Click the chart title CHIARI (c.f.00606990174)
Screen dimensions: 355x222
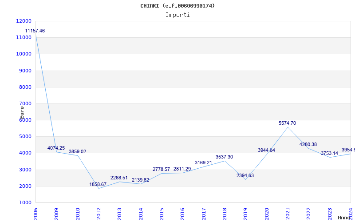tap(177, 6)
